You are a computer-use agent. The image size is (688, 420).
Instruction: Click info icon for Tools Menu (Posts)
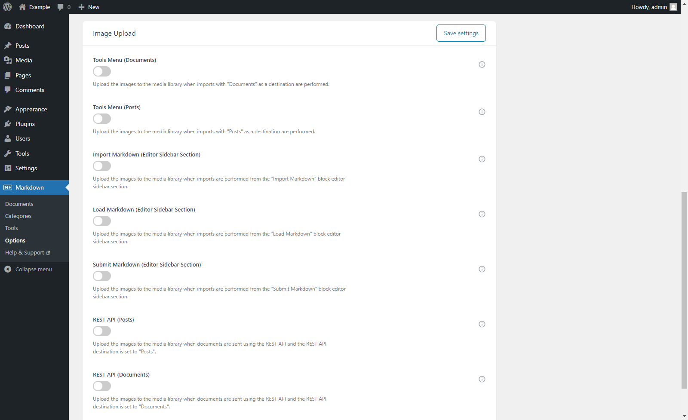482,112
